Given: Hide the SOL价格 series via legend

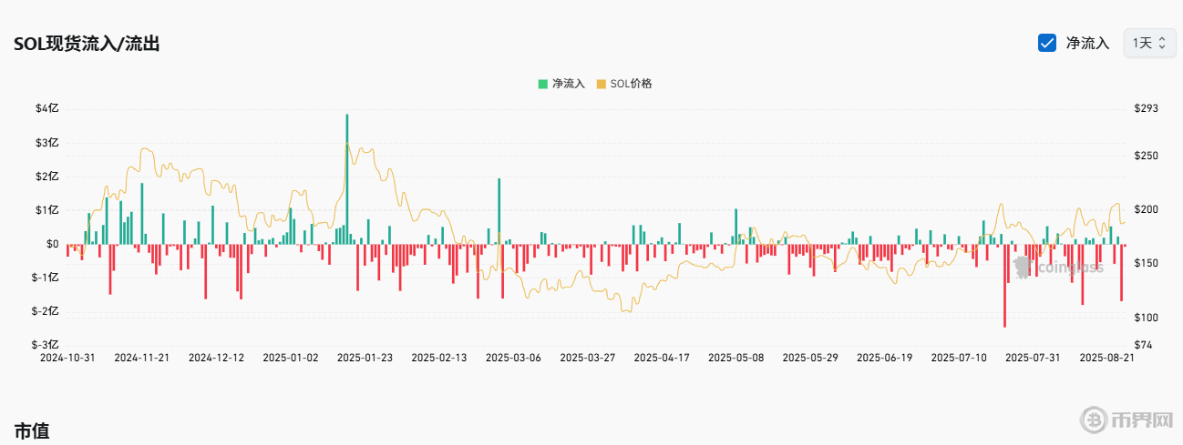Looking at the screenshot, I should coord(624,84).
